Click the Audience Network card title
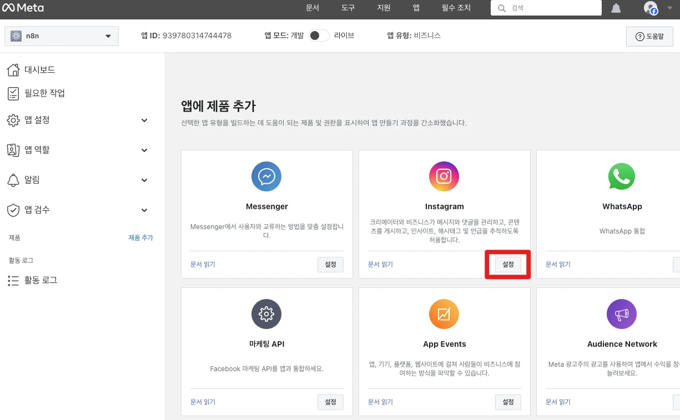Screen dimensions: 680x420 tap(622, 344)
